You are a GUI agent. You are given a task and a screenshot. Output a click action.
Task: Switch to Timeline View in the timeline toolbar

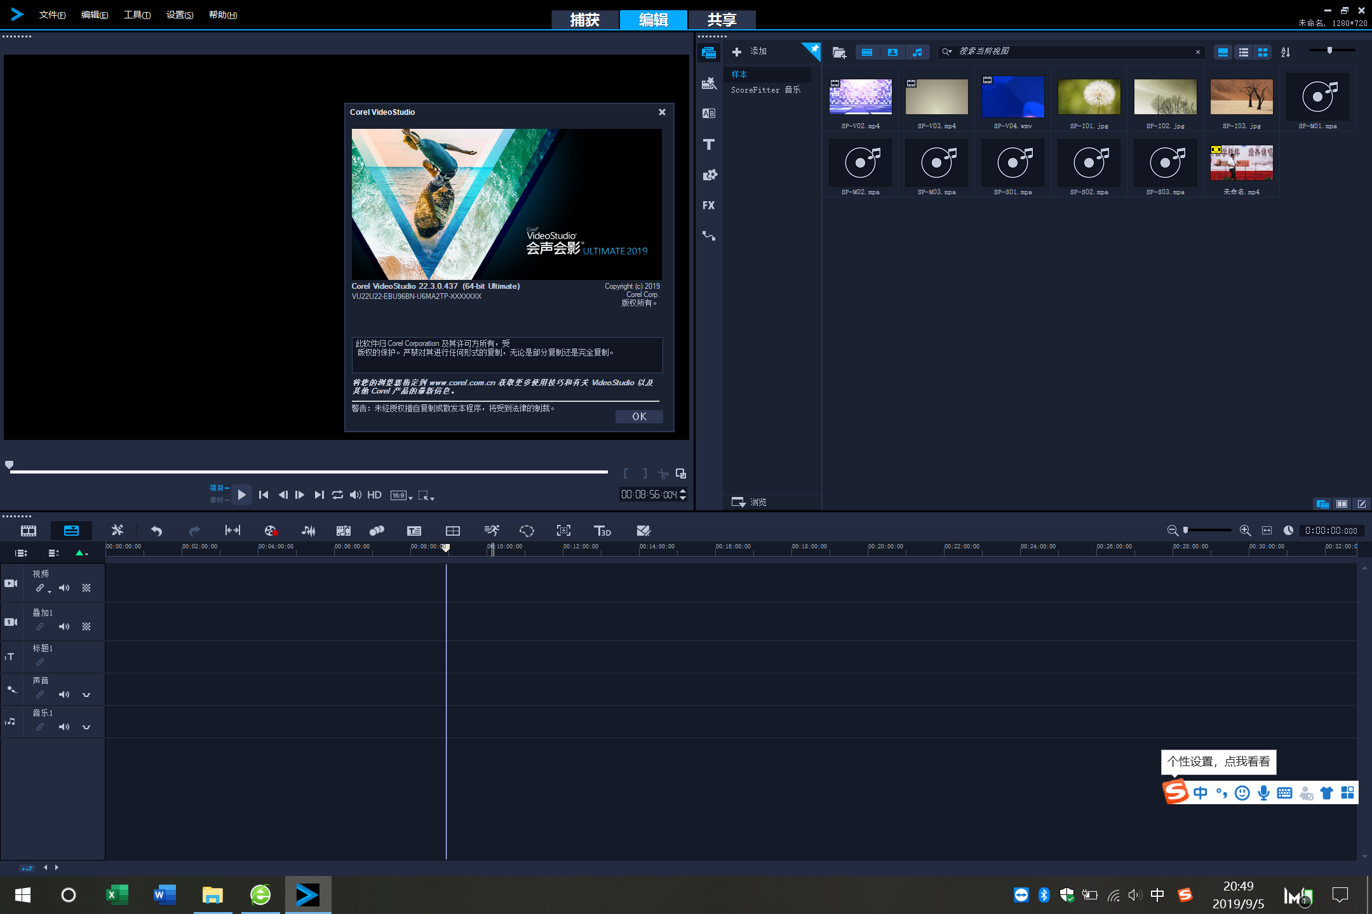click(x=71, y=531)
